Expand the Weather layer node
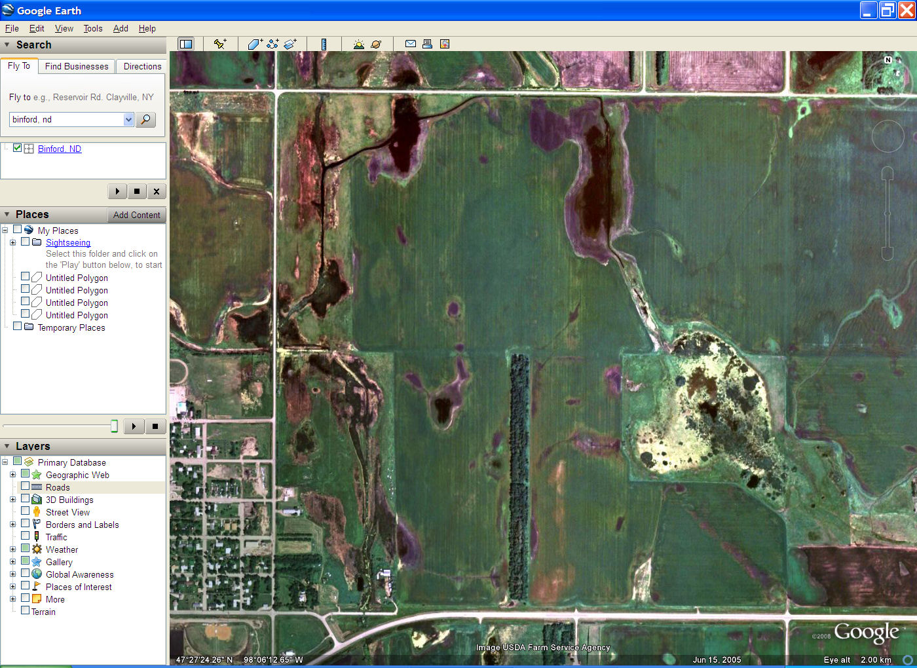 click(12, 549)
